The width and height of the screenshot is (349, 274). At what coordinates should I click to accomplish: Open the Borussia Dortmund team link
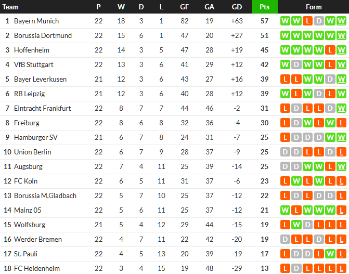click(x=43, y=36)
